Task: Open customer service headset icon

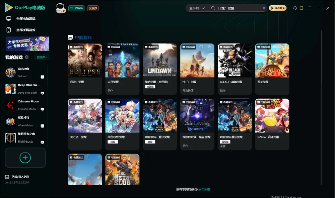Action: [295, 8]
